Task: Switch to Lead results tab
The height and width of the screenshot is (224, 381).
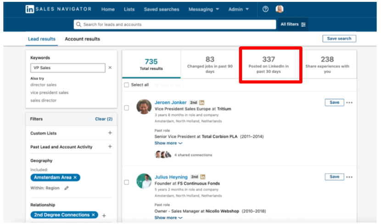Action: 42,39
